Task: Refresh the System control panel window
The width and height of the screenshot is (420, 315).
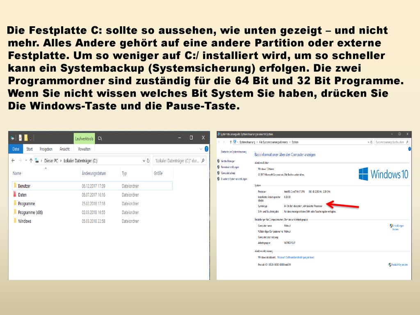Action: [x=371, y=142]
